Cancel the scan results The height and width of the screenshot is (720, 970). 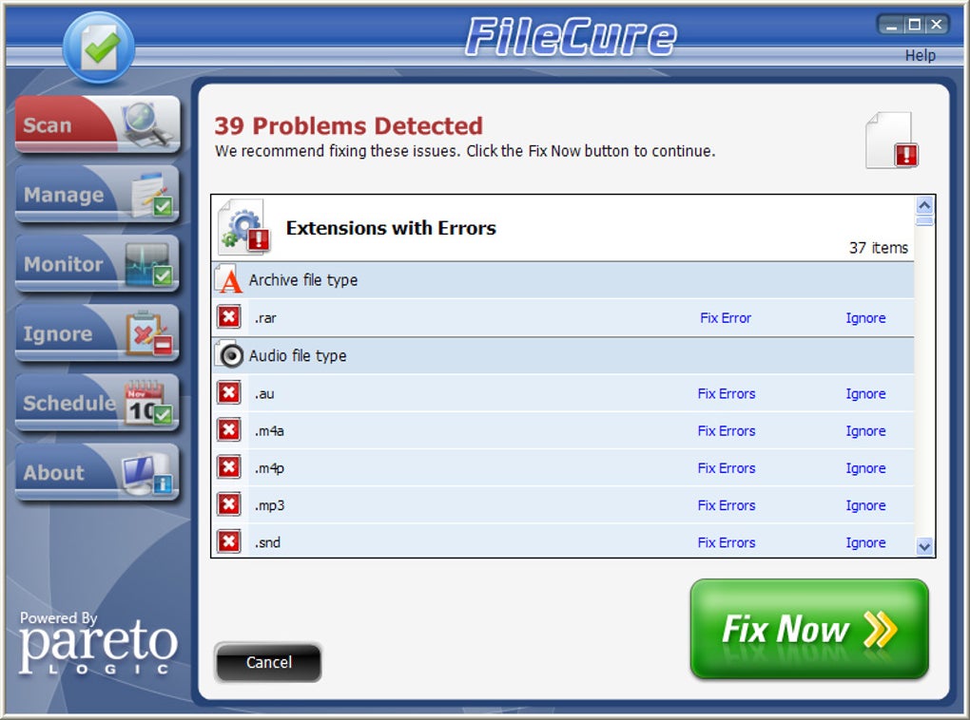click(268, 662)
